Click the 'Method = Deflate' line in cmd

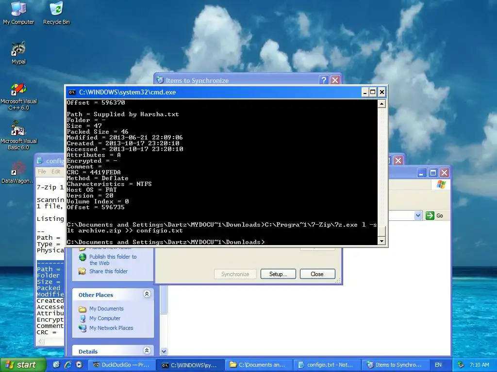(97, 178)
